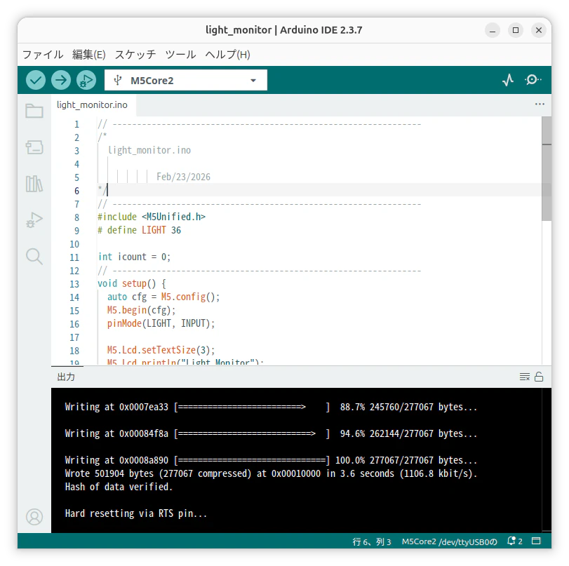This screenshot has height=566, width=569.
Task: Open notifications bell showing 2
Action: click(x=514, y=541)
